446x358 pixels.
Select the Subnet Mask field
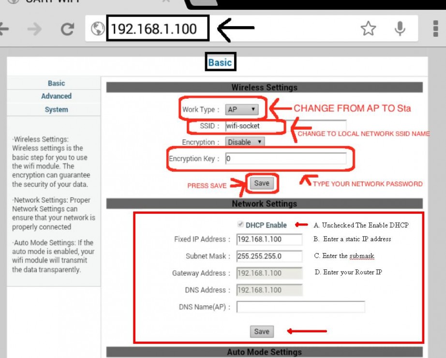pos(269,256)
